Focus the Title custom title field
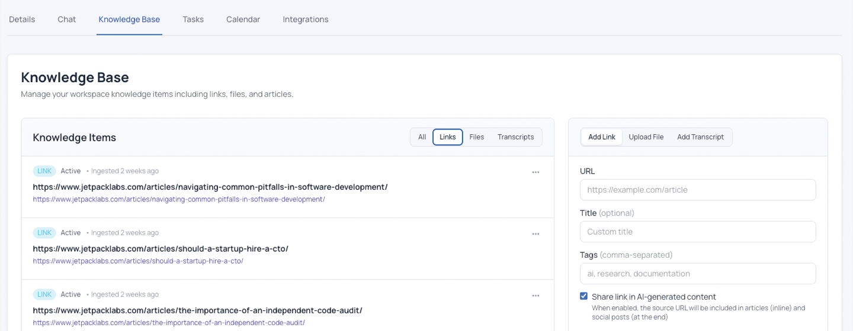 pos(698,232)
